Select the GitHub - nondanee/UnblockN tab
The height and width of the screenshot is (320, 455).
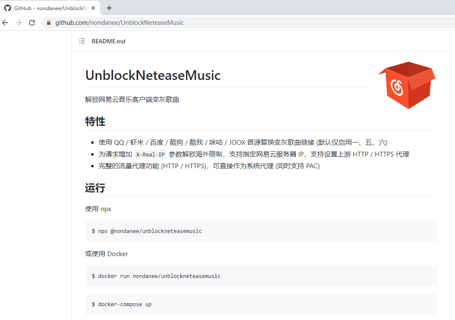50,8
